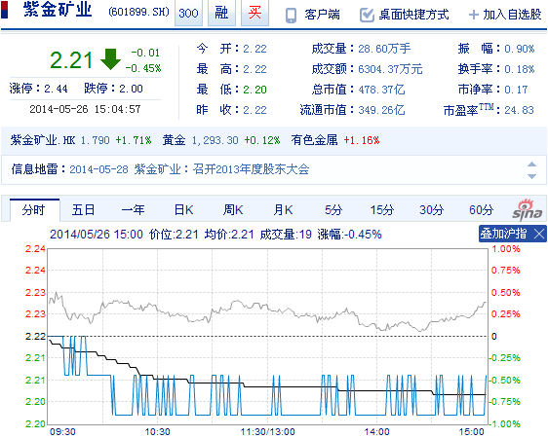Image resolution: width=548 pixels, height=438 pixels.
Task: Click the 成交量 value 28.60万手
Action: [x=384, y=49]
